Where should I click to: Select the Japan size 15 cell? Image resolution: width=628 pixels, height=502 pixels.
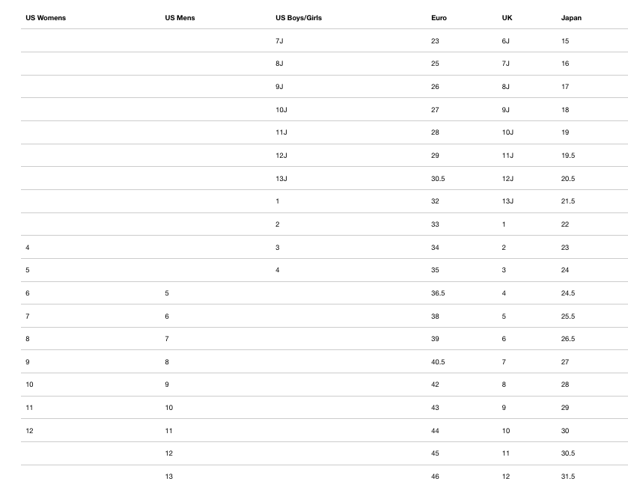(x=565, y=41)
